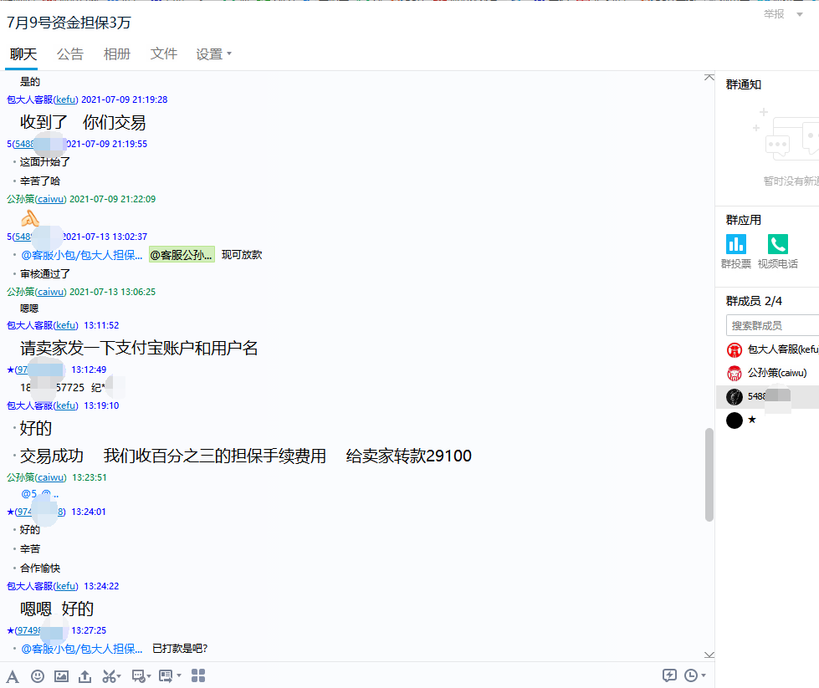The width and height of the screenshot is (819, 688).
Task: Click the chat vertical scrollbar thumb
Action: (x=709, y=475)
